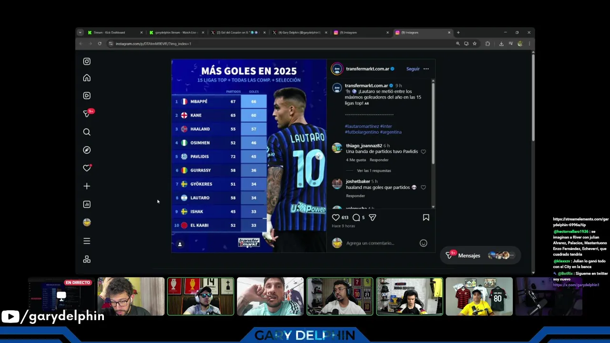
Task: Switch to the first Instagram browser tab
Action: [360, 32]
